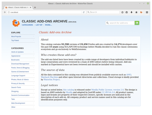Click the browser back arrow button
This screenshot has width=152, height=115.
coord(5,12)
